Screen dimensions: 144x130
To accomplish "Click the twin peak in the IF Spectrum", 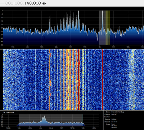I will pos(44,118).
